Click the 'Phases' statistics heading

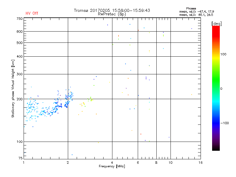tap(191, 9)
